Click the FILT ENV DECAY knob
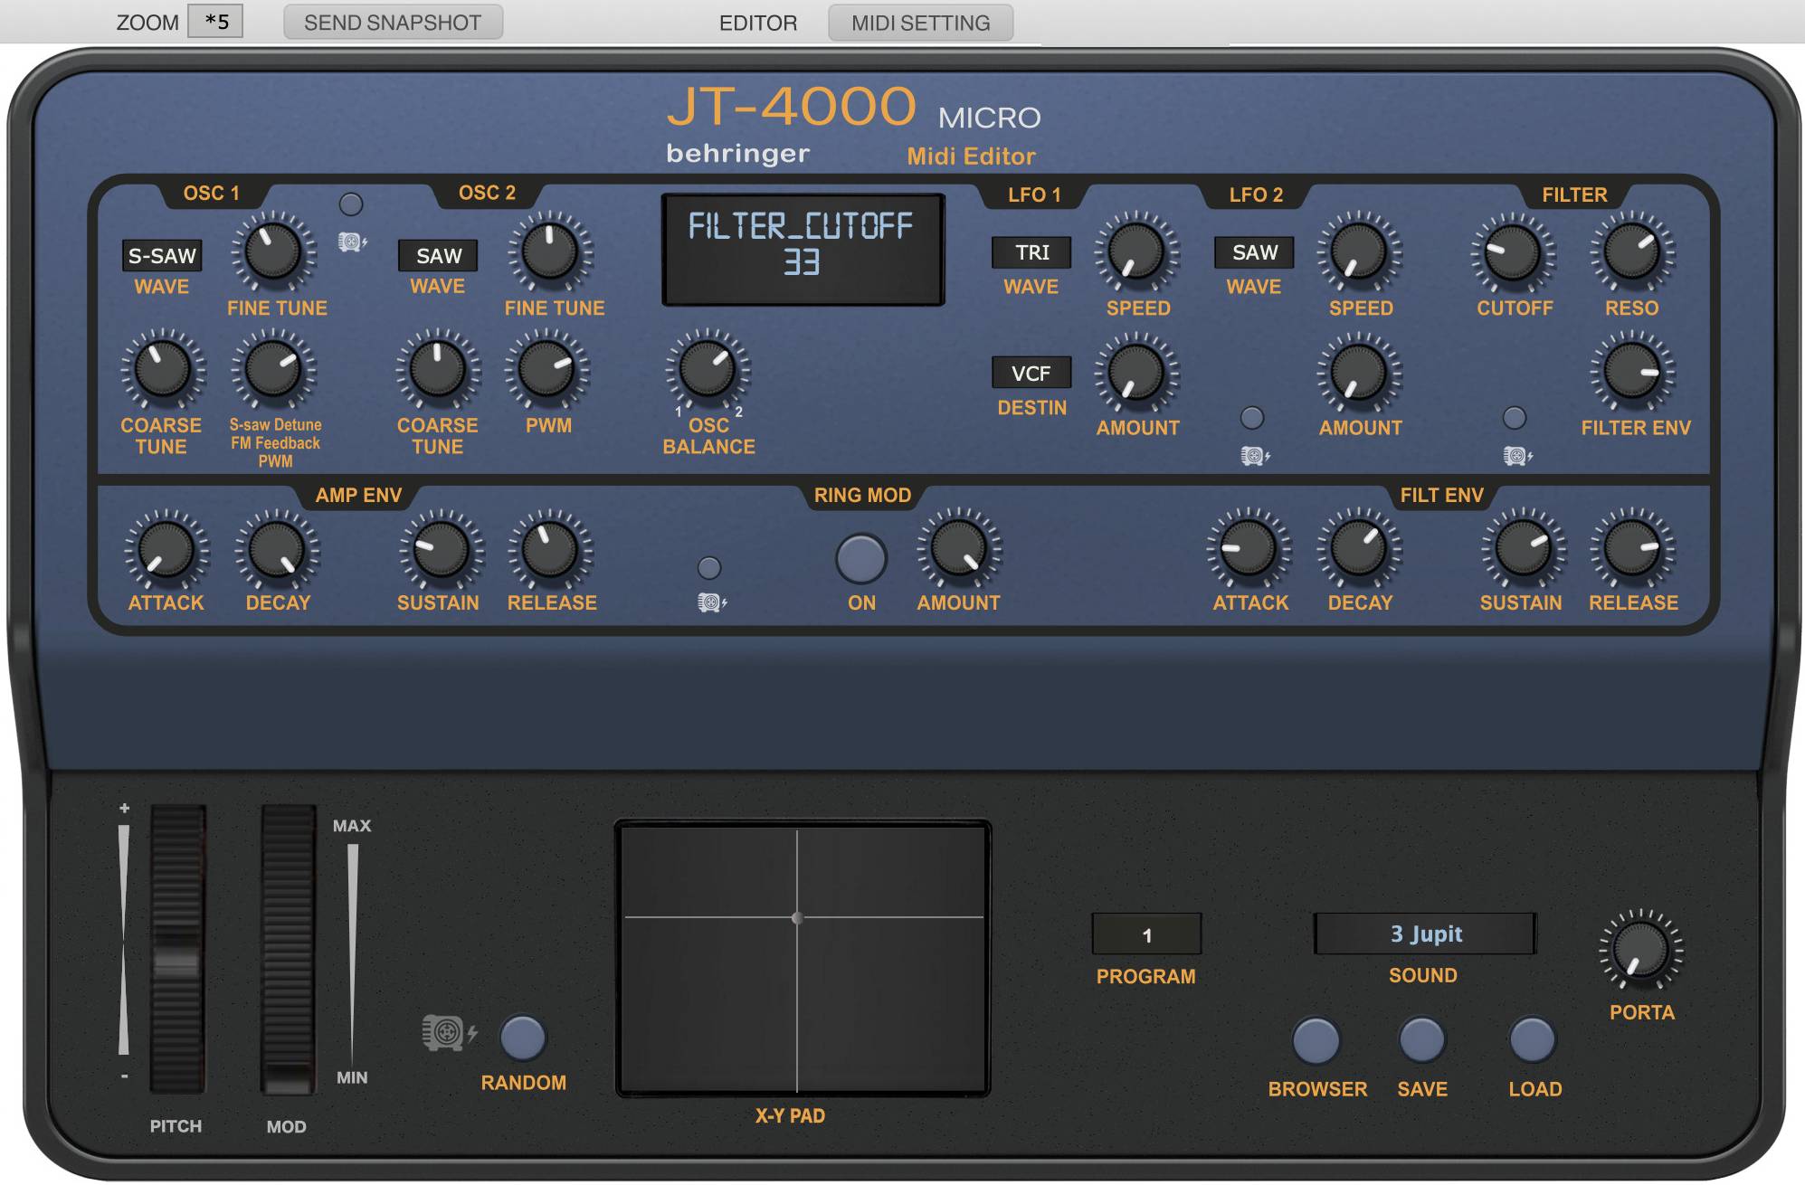Viewport: 1805px width, 1185px height. (1359, 549)
